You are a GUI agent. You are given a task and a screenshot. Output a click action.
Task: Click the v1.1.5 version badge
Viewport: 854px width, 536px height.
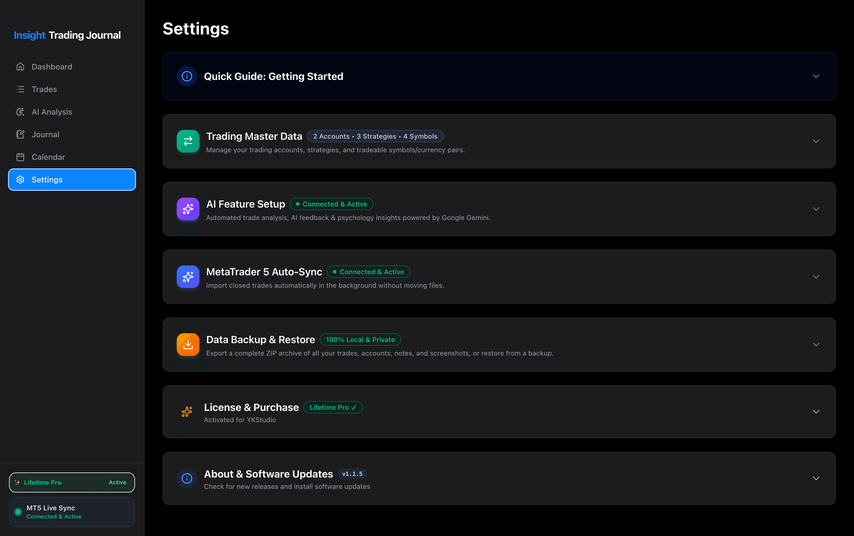(352, 474)
